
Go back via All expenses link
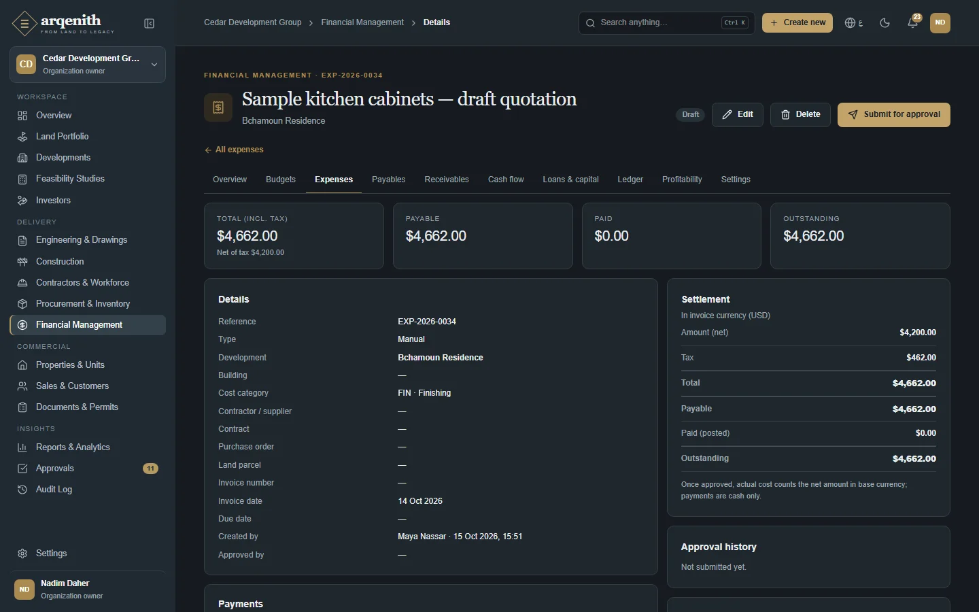tap(234, 150)
